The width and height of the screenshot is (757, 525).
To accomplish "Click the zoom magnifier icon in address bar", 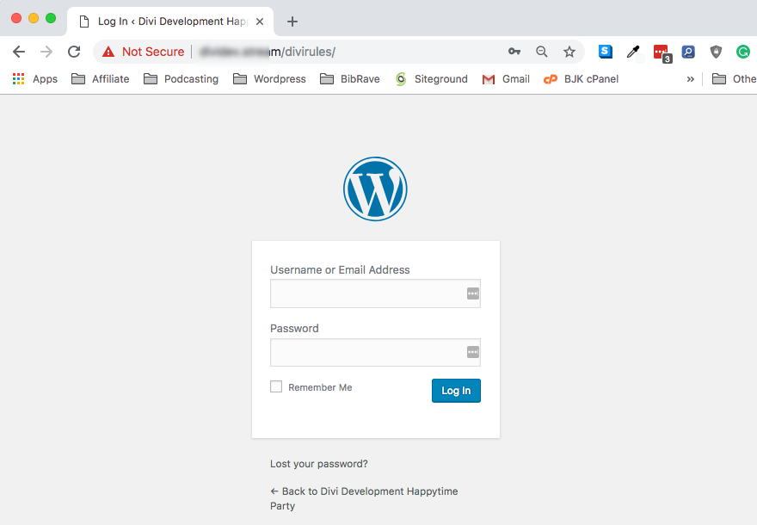I will coord(541,52).
